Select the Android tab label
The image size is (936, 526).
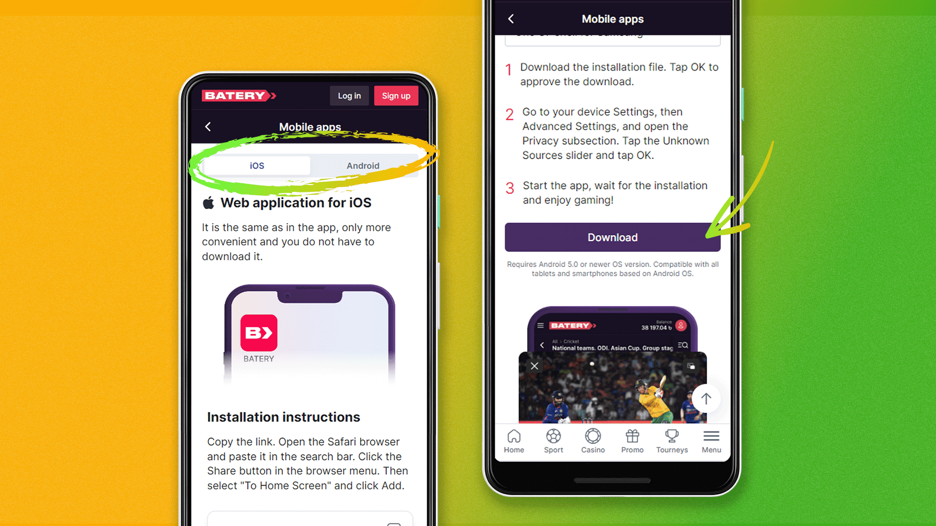363,166
